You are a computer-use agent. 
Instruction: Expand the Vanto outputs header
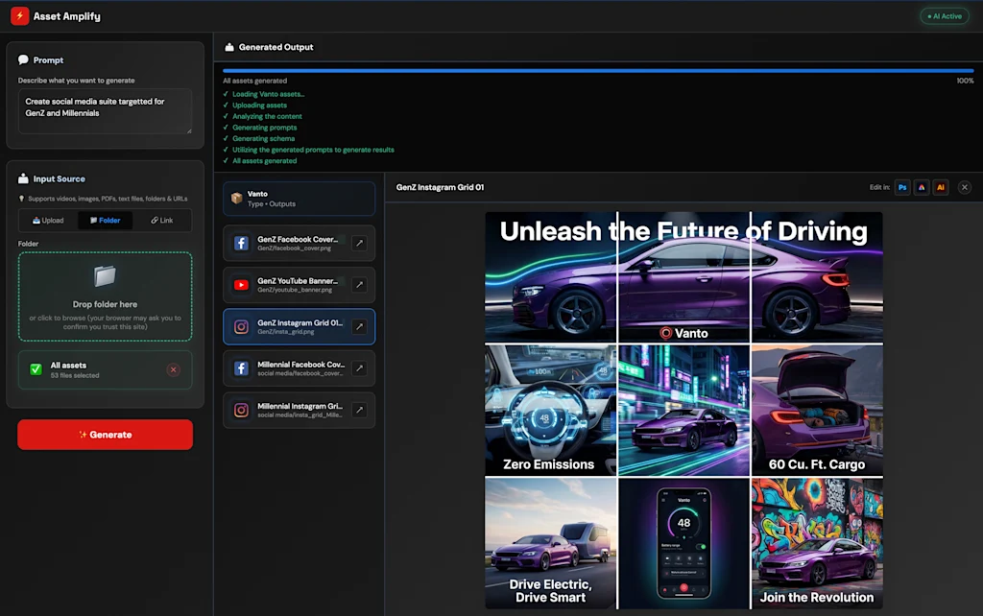click(x=299, y=199)
